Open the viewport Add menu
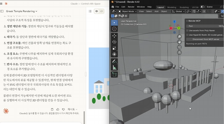Viewport: 224px width, 124px height. (x=157, y=11)
